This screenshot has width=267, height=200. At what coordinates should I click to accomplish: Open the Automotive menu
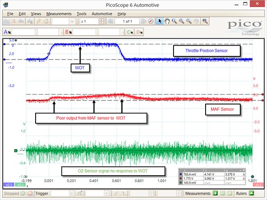pyautogui.click(x=102, y=14)
